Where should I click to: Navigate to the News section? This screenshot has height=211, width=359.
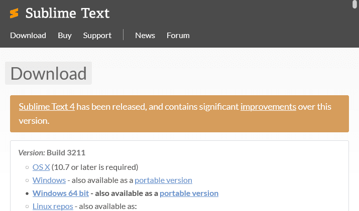145,35
